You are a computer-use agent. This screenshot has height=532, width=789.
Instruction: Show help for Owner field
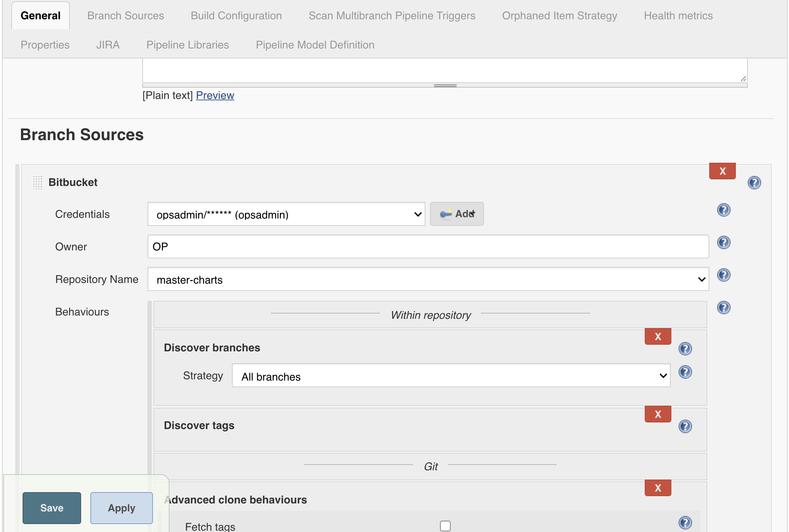tap(724, 243)
